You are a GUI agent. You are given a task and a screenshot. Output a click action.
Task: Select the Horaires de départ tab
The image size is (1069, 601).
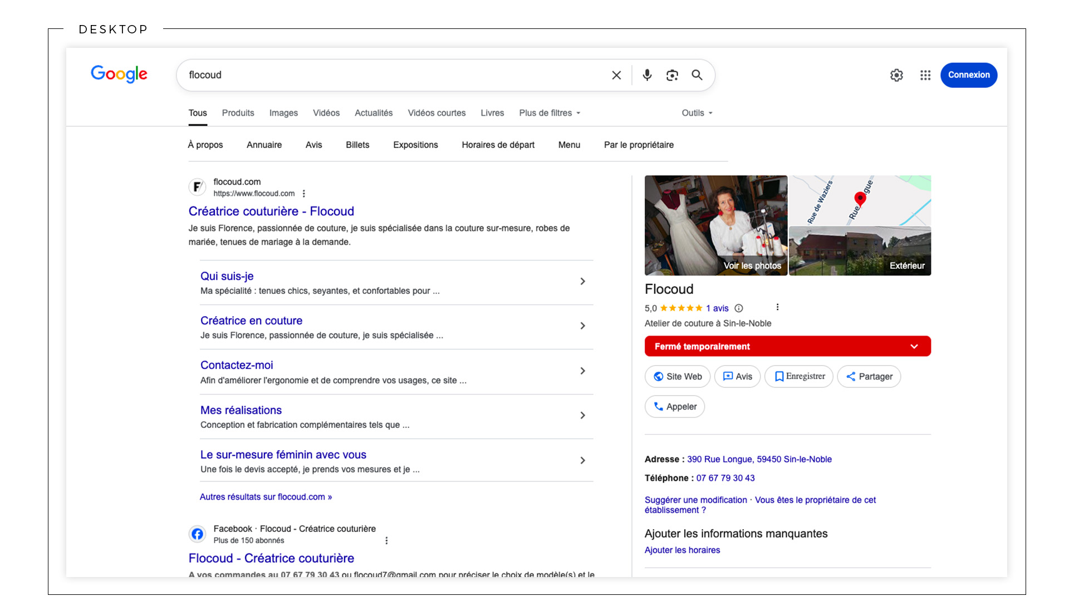tap(498, 145)
